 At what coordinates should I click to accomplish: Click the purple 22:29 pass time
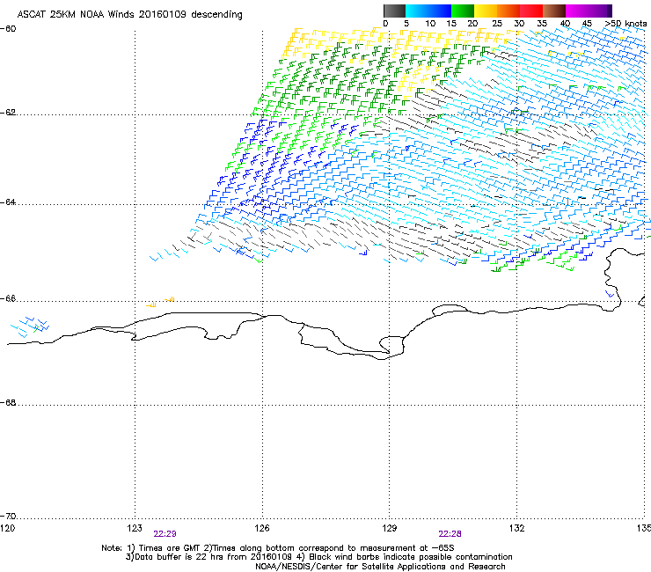(165, 534)
